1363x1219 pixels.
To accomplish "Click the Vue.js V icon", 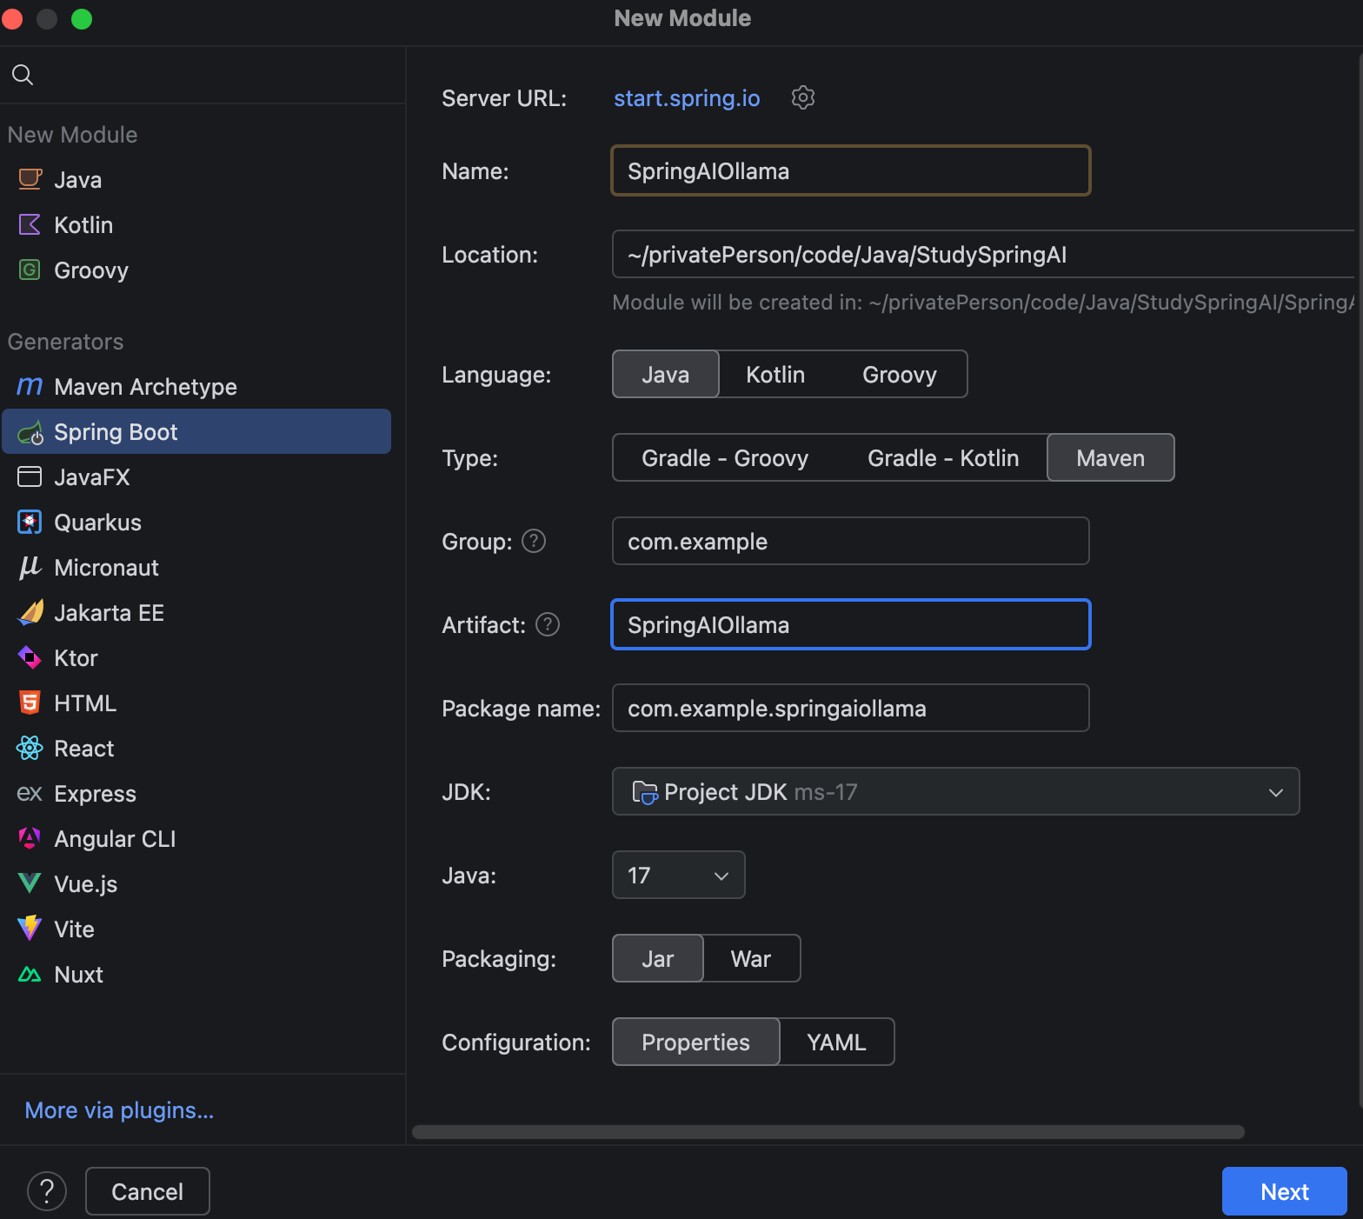I will click(30, 883).
